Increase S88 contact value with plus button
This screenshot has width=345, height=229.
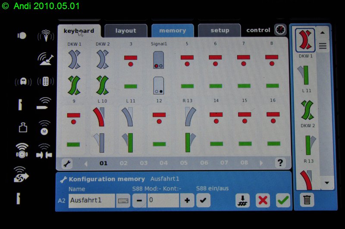pos(187,201)
